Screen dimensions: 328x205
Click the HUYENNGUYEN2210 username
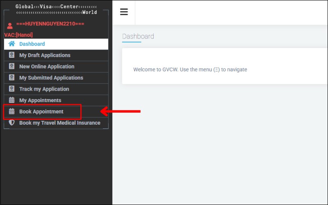pos(50,24)
